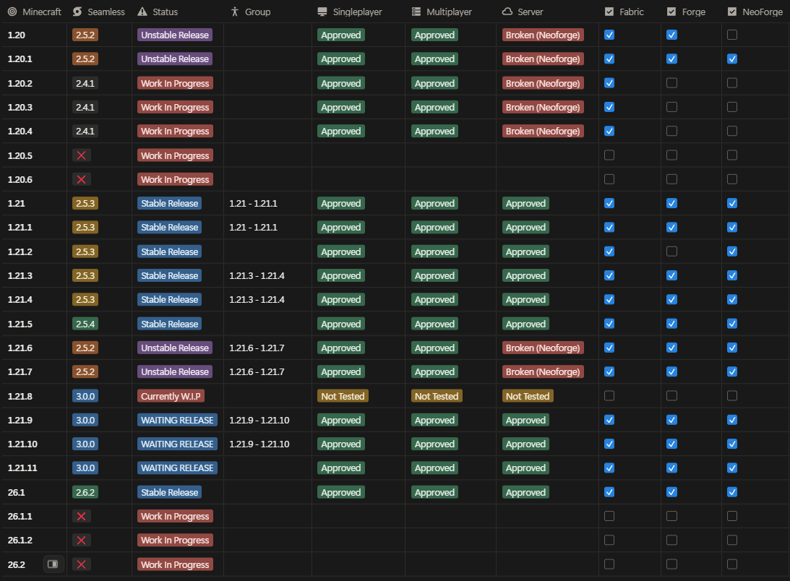
Task: Toggle Forge checkbox for 1.21.2
Action: [671, 251]
